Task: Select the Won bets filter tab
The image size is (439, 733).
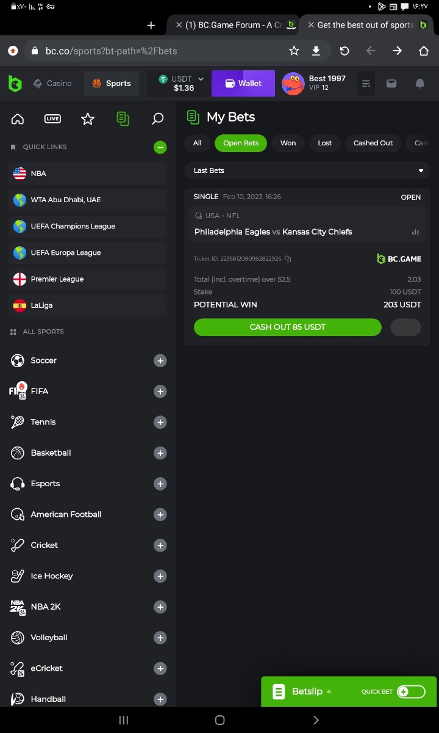Action: pos(288,143)
